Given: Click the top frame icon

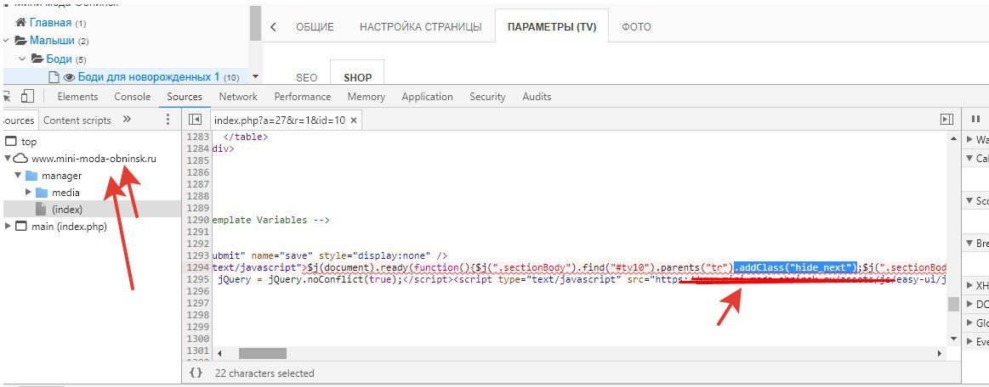Looking at the screenshot, I should (x=11, y=142).
